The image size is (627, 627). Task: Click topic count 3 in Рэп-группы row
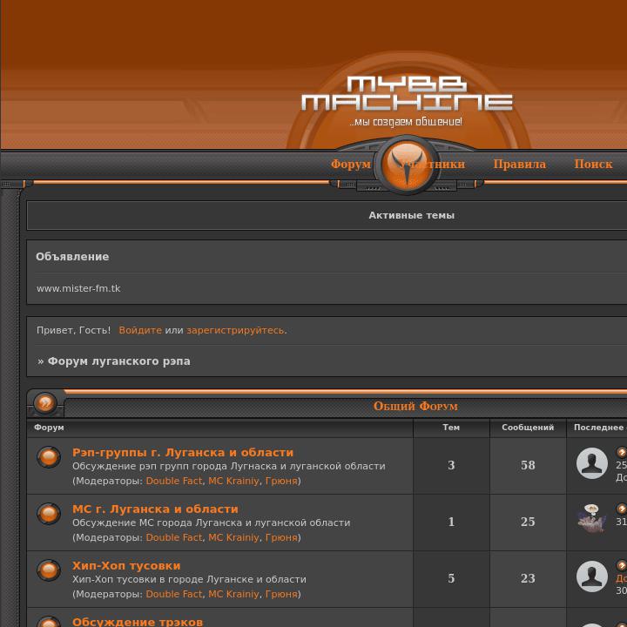[451, 465]
